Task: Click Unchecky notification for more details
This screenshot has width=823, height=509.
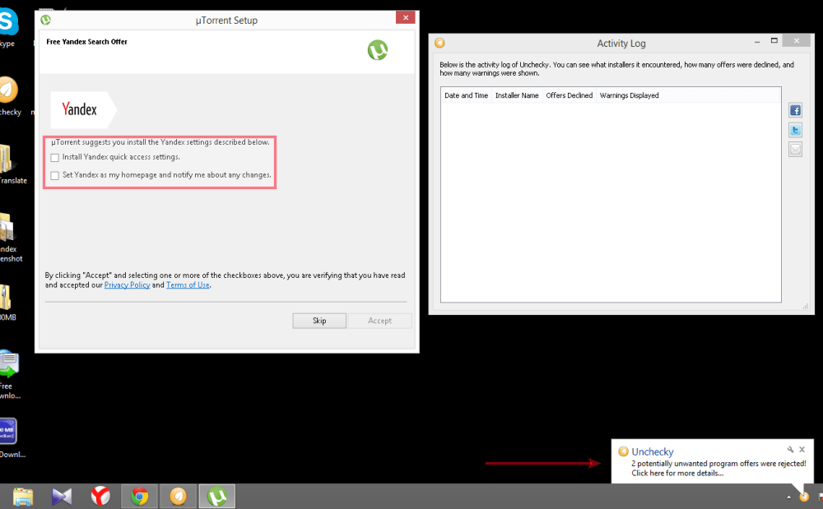Action: click(x=677, y=474)
